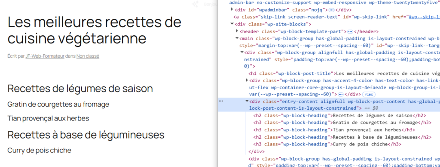The height and width of the screenshot is (167, 440).
Task: Select the h2 node Recettes de légumes de saison
Action: coord(339,115)
